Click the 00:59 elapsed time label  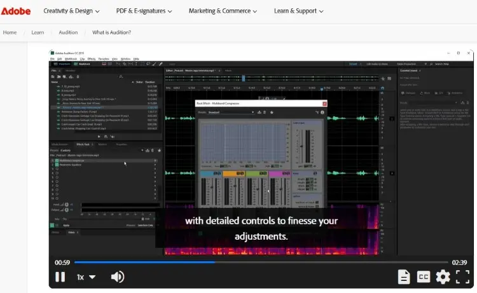click(x=62, y=262)
